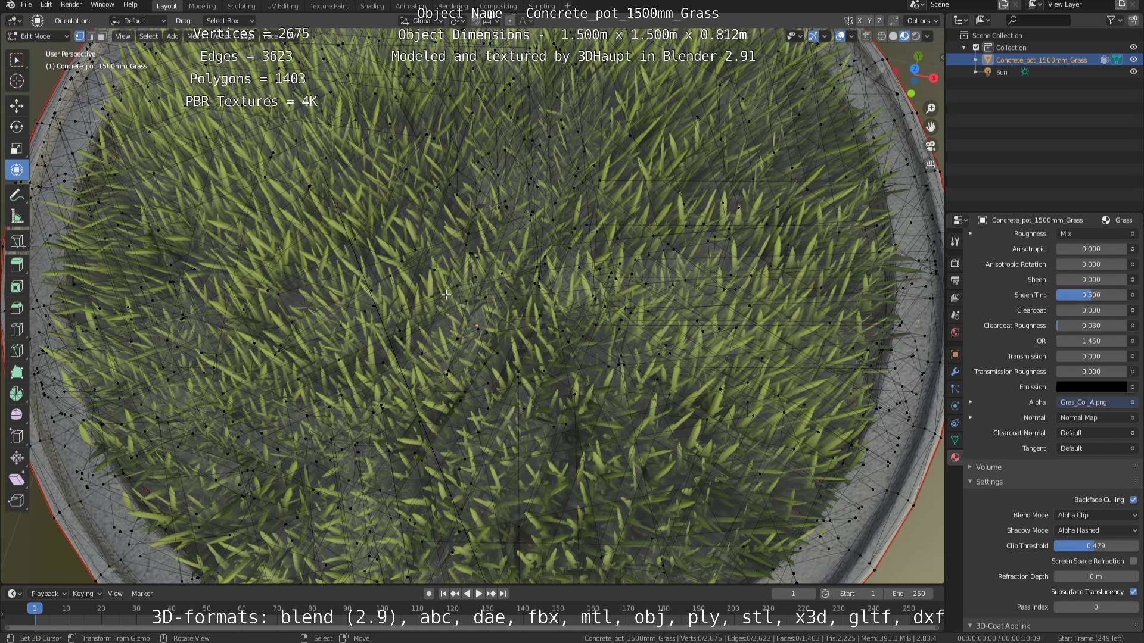
Task: Click the pan view hand icon
Action: pos(931,127)
